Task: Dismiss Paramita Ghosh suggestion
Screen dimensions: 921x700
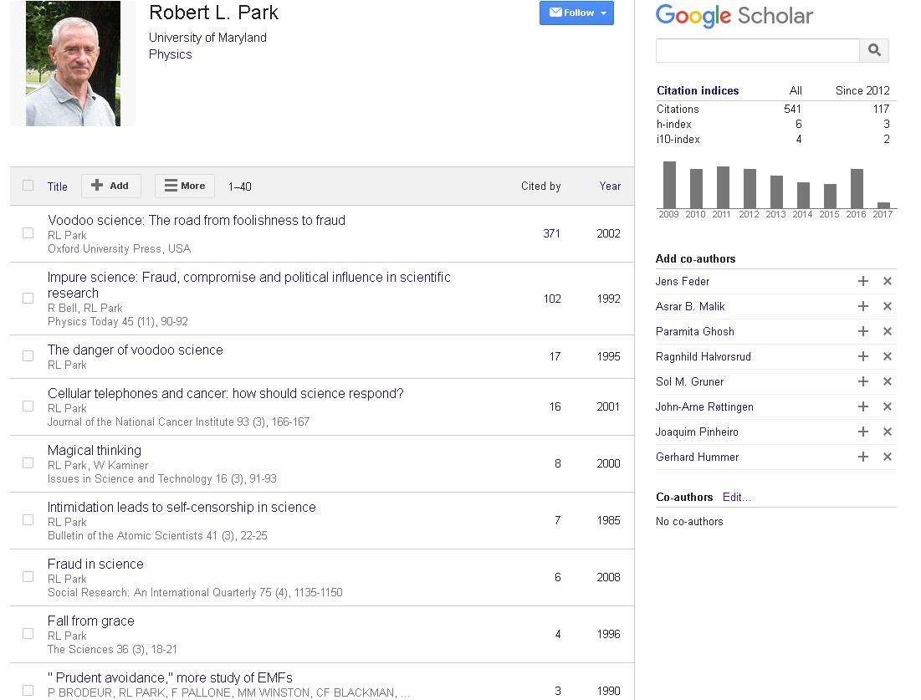Action: coord(888,331)
